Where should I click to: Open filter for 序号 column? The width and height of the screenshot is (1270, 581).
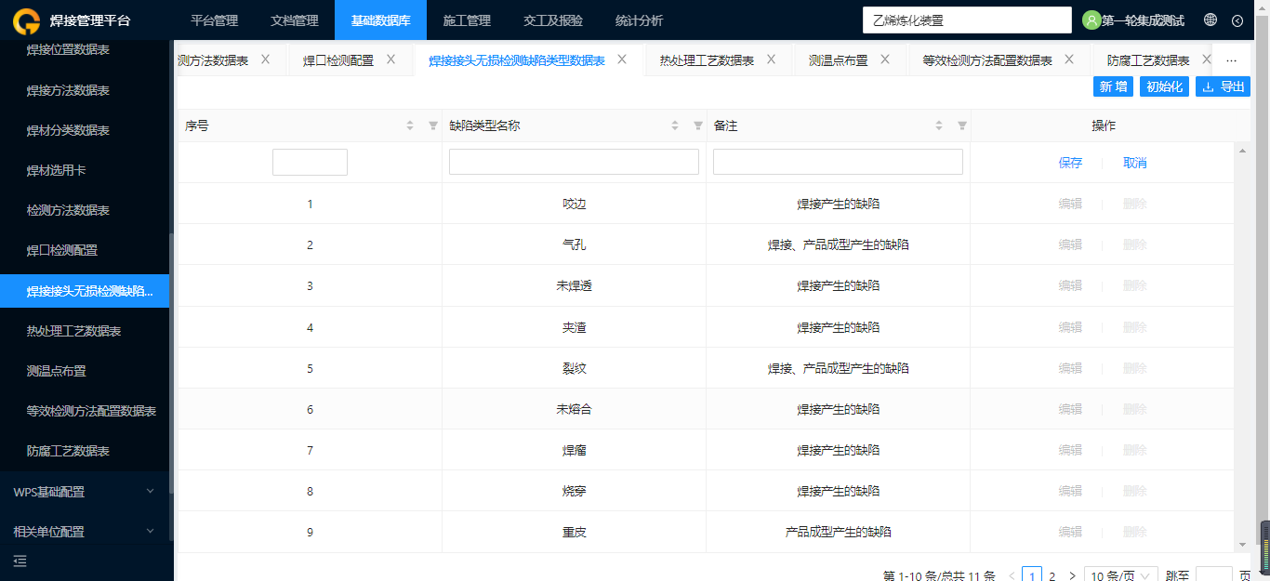pyautogui.click(x=432, y=125)
